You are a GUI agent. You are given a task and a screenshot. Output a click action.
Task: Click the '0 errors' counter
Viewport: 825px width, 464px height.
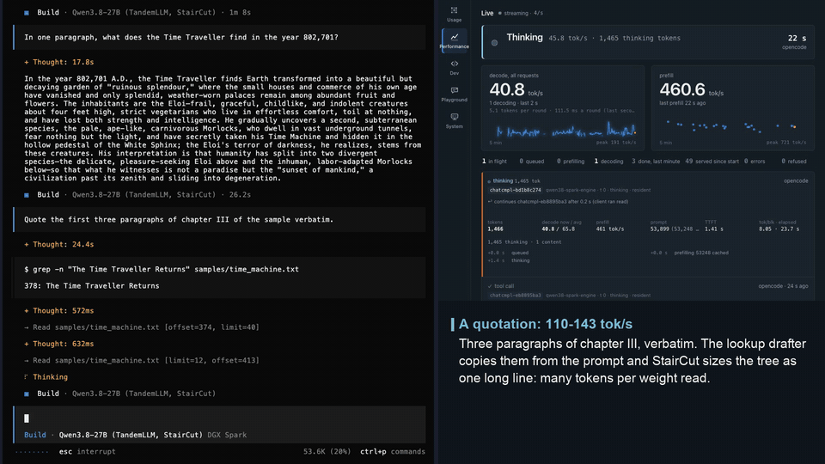pos(755,162)
